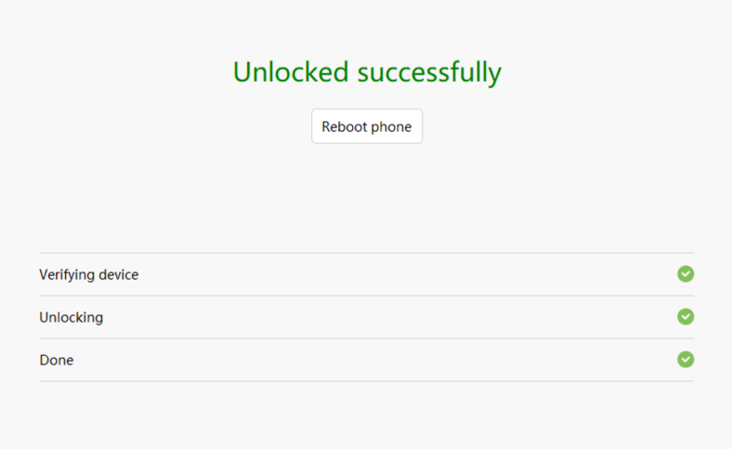Select the Unlocking step label

(x=71, y=318)
